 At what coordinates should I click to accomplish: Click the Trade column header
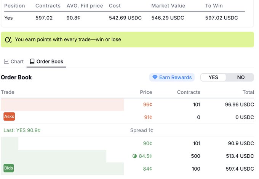(x=8, y=92)
